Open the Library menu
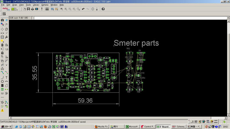This screenshot has height=129, width=230. click(36, 5)
